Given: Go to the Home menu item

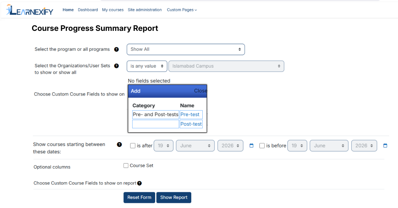Looking at the screenshot, I should click(x=68, y=10).
